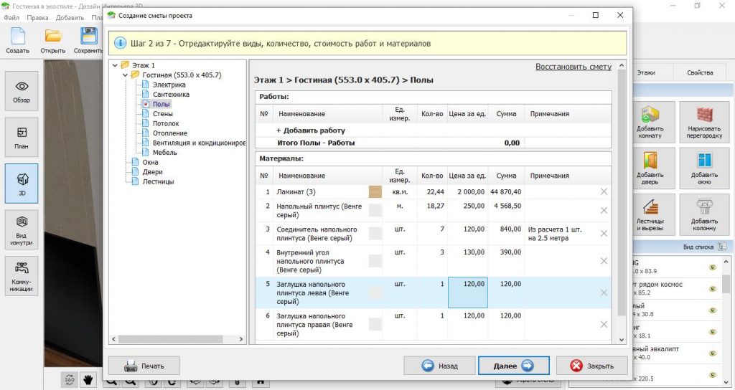
Task: Open the Обзор view mode
Action: [x=22, y=90]
